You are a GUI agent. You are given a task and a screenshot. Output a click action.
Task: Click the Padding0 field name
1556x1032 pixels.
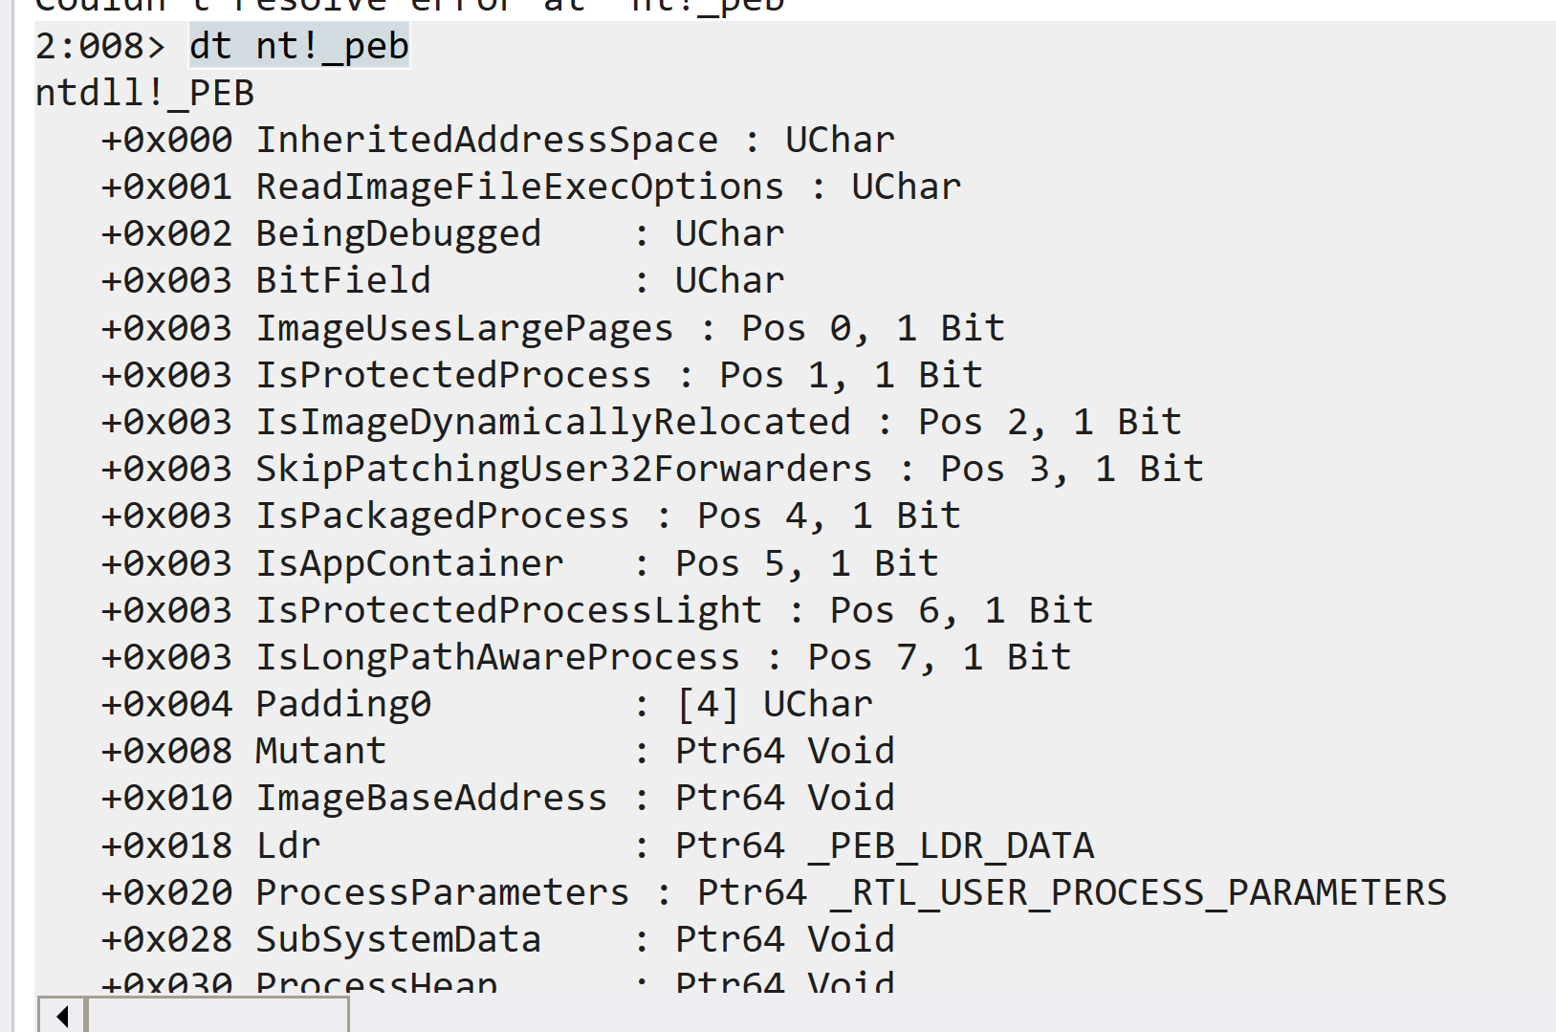coord(343,704)
